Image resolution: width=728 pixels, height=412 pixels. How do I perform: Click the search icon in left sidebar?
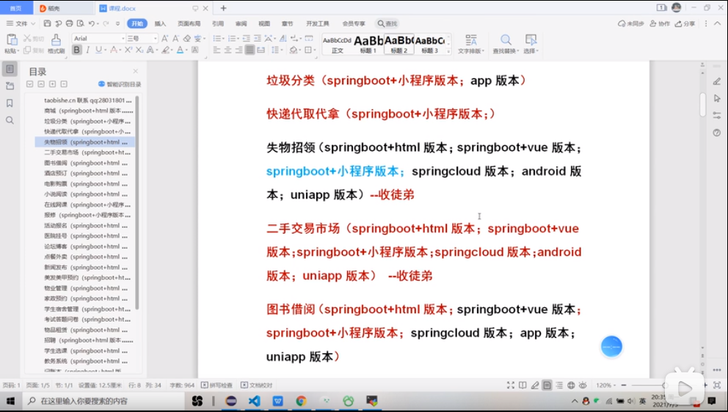click(10, 120)
